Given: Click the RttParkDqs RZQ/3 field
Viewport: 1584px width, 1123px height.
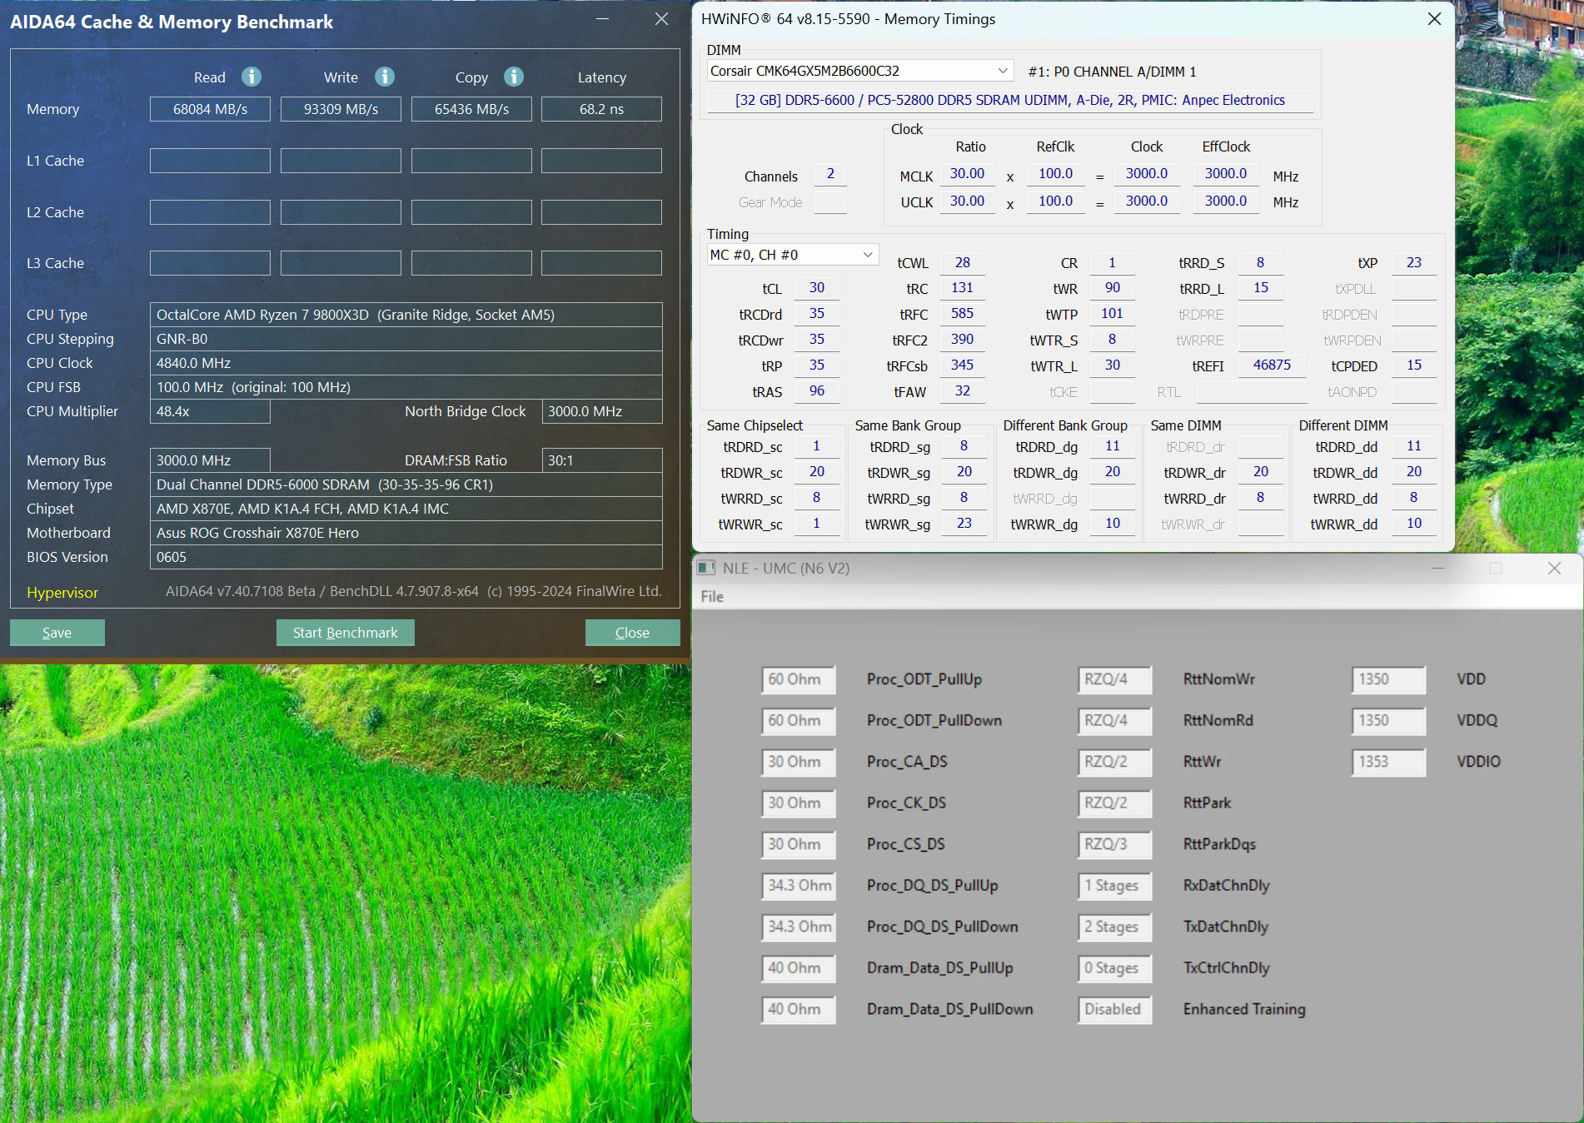Looking at the screenshot, I should [1114, 844].
